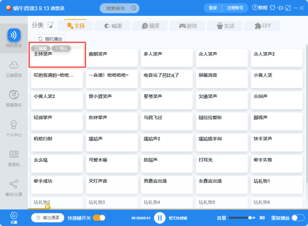This screenshot has height=226, width=308.
Task: Click the 登录 login button
Action: (x=213, y=8)
